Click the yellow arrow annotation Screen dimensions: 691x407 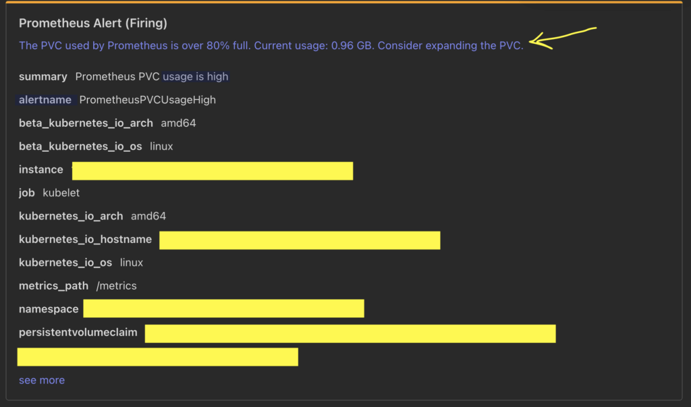(562, 38)
